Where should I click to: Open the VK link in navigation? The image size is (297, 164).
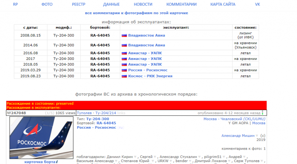257,4
